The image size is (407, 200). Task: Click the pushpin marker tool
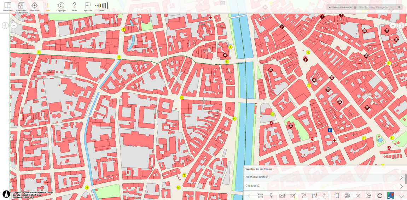[271, 196]
